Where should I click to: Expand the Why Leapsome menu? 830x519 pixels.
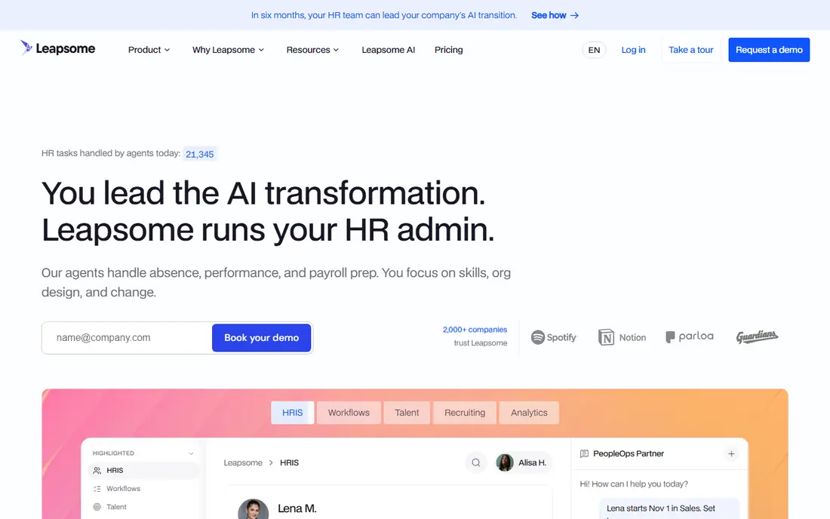pos(228,50)
